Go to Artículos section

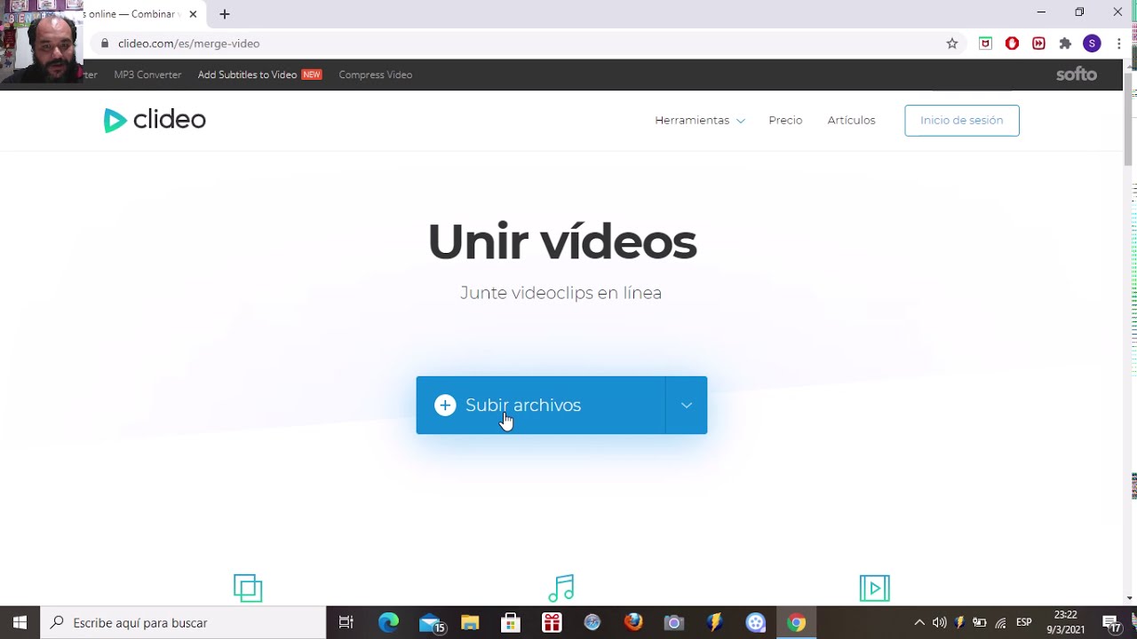pos(851,120)
